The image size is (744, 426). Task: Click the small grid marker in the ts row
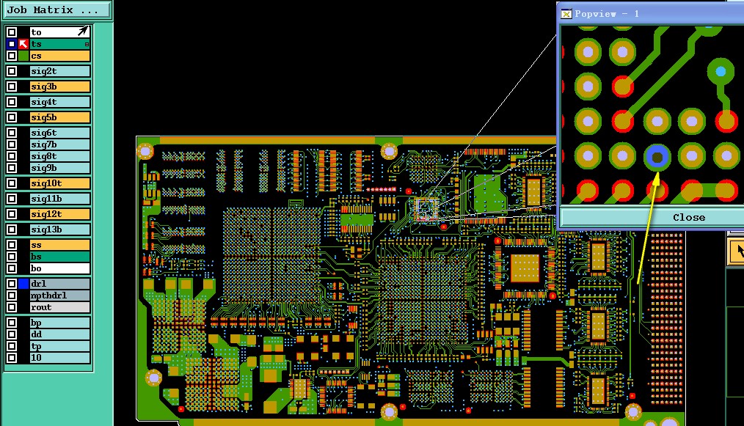[87, 44]
